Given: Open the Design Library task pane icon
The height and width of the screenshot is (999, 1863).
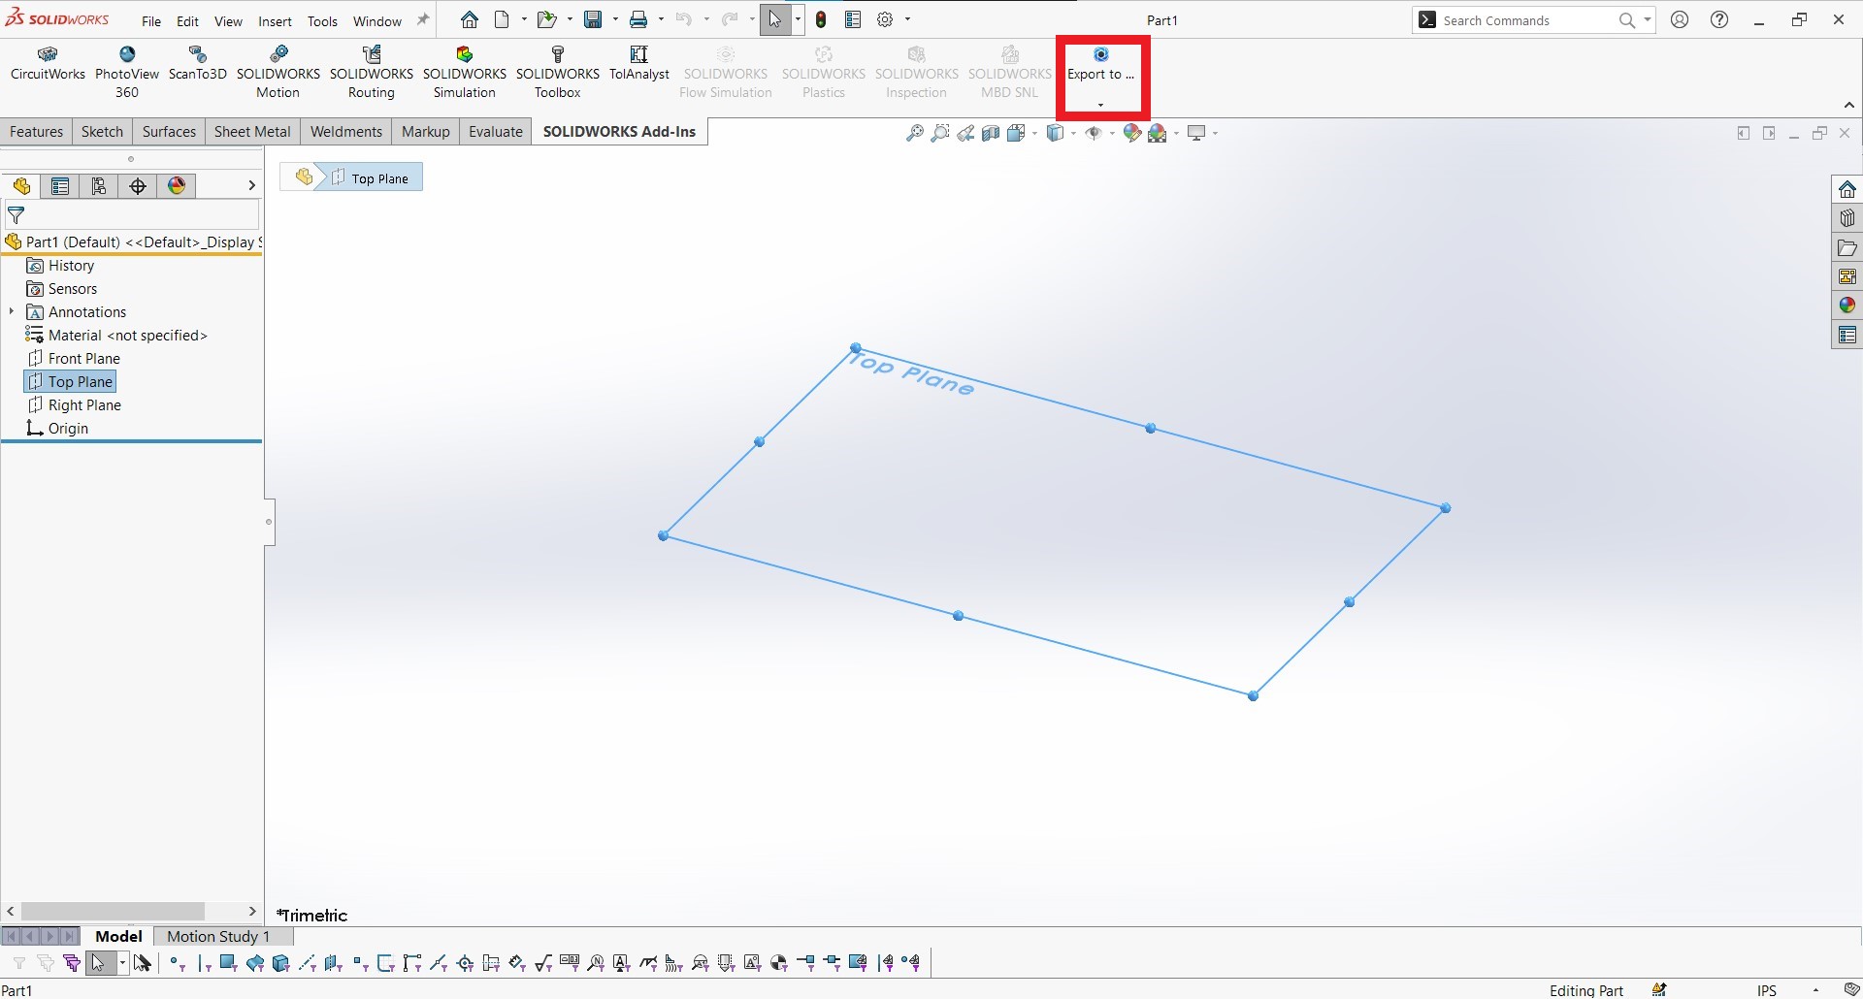Looking at the screenshot, I should (x=1847, y=218).
